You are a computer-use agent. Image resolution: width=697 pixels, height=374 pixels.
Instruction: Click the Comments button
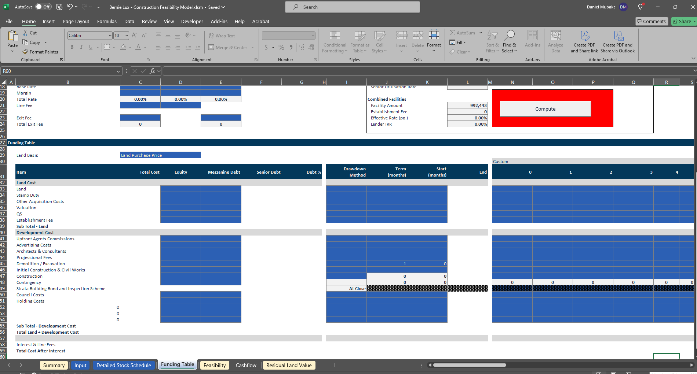click(x=651, y=21)
